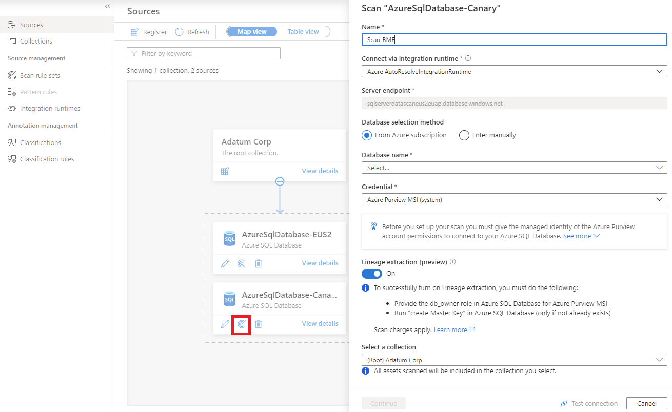Screen dimensions: 672x412
Task: Refresh the sources map
Action: click(x=192, y=31)
